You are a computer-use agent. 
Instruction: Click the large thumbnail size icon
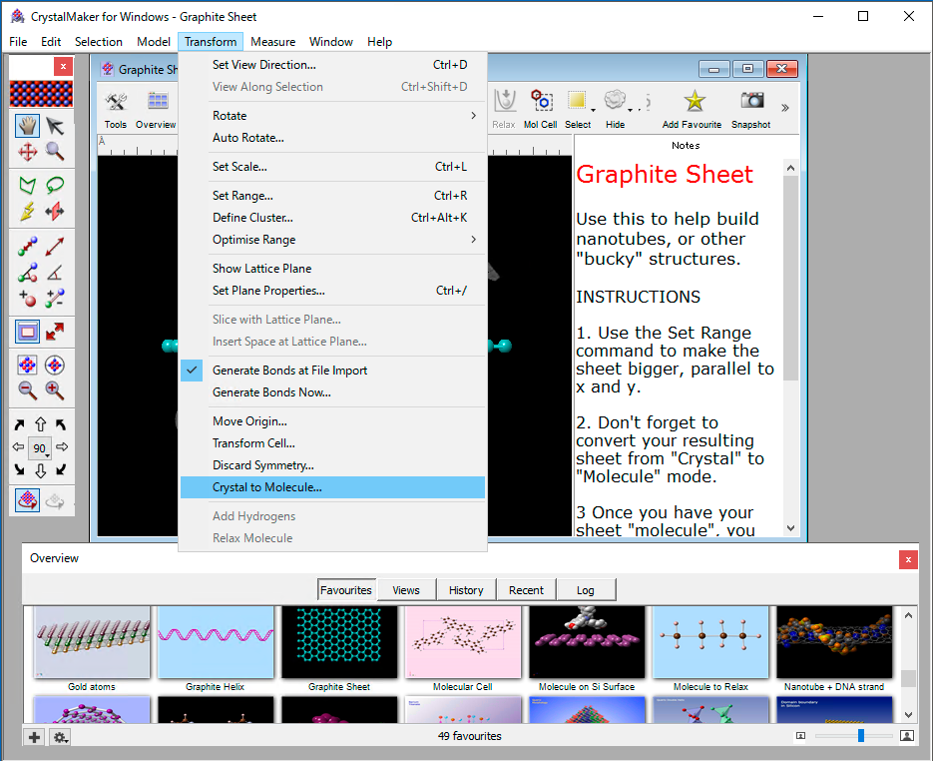[x=907, y=736]
